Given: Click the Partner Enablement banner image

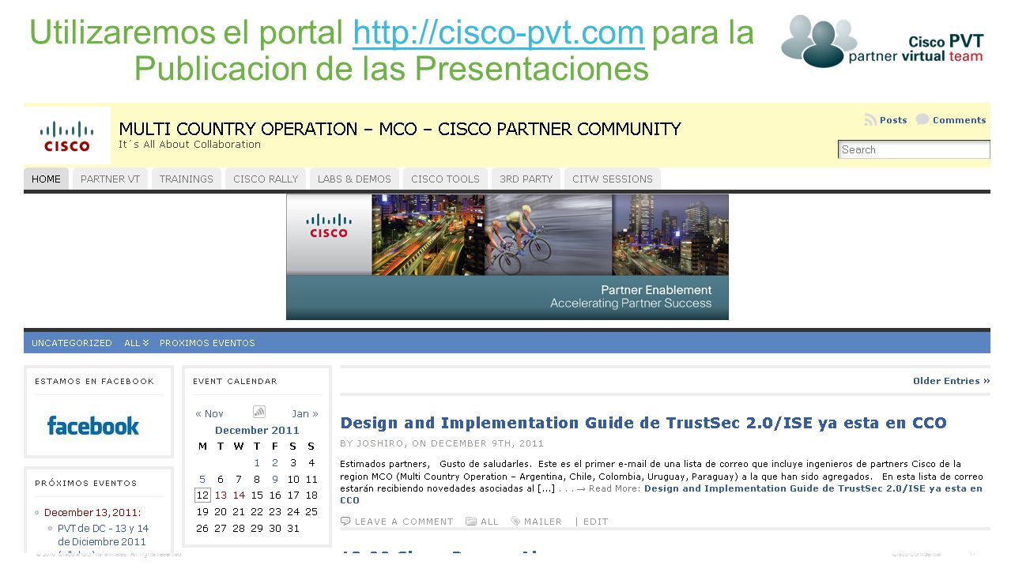Looking at the screenshot, I should tap(507, 258).
